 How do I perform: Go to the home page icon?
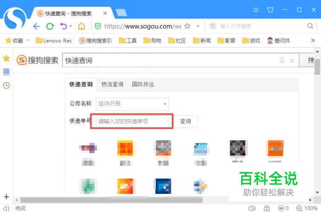[81, 26]
